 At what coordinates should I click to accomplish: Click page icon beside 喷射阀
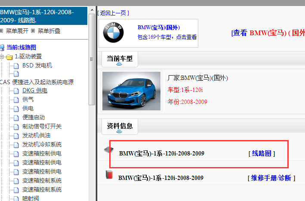coord(16,198)
